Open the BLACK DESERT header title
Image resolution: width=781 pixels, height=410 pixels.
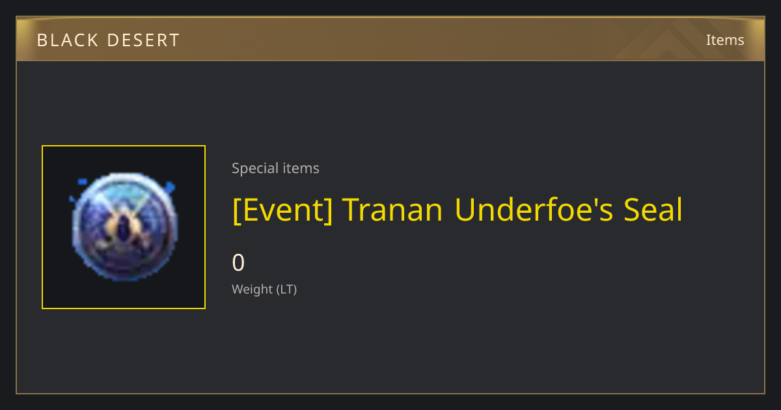pos(108,40)
